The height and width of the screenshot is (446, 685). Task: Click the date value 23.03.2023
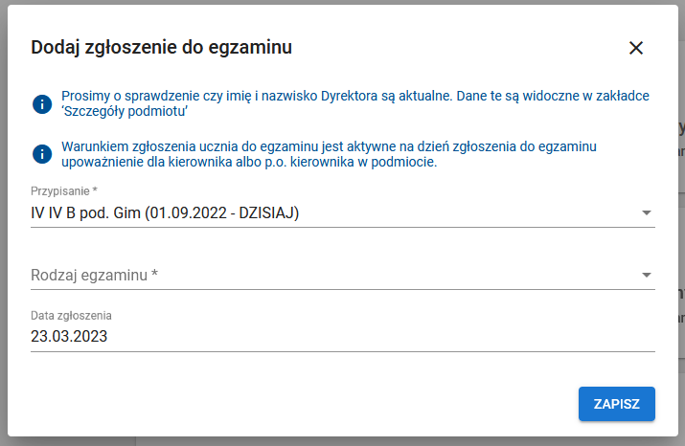(69, 337)
